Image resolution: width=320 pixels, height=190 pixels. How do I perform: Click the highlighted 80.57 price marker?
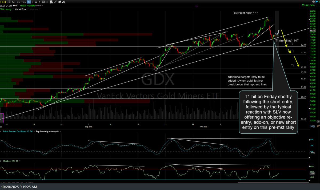[312, 30]
